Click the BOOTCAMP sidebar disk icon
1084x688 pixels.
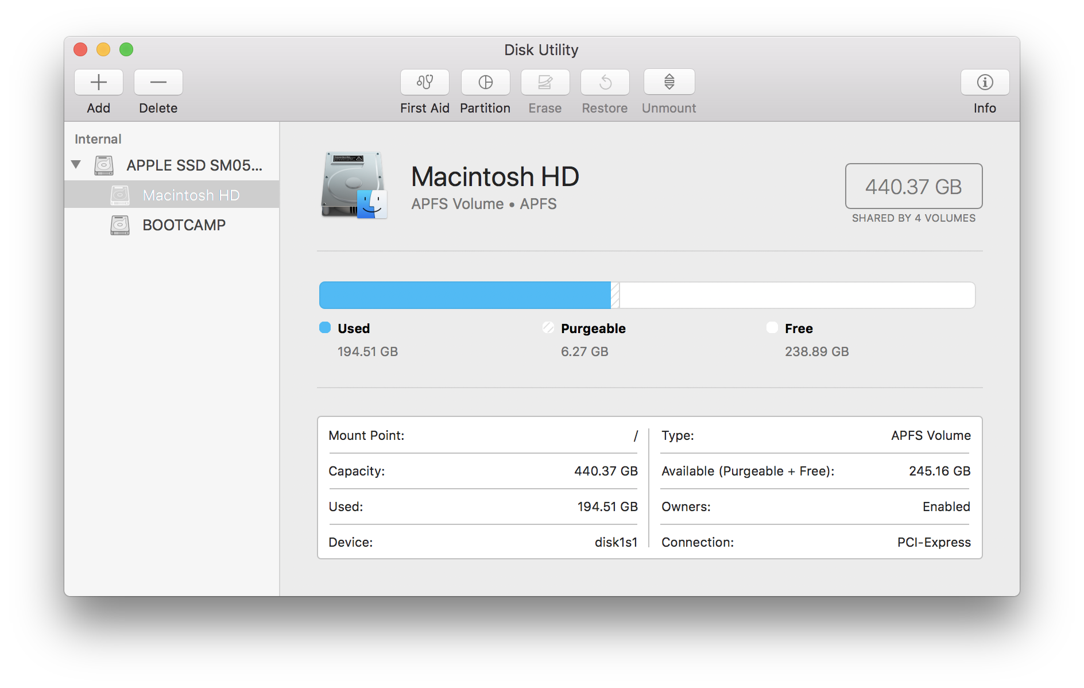point(120,225)
